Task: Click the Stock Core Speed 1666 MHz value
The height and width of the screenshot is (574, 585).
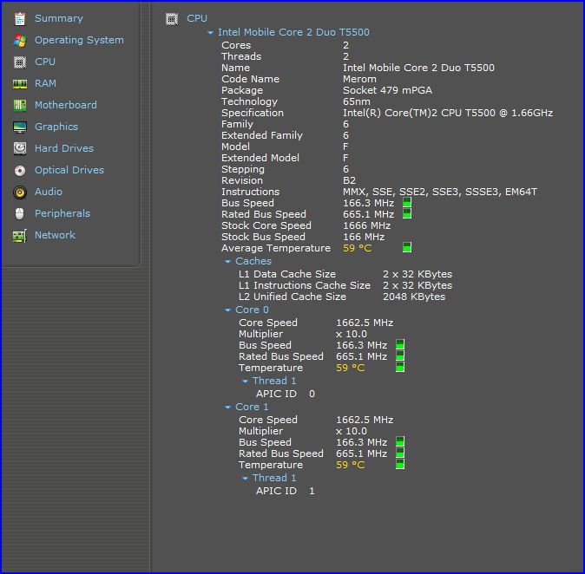Action: [367, 225]
